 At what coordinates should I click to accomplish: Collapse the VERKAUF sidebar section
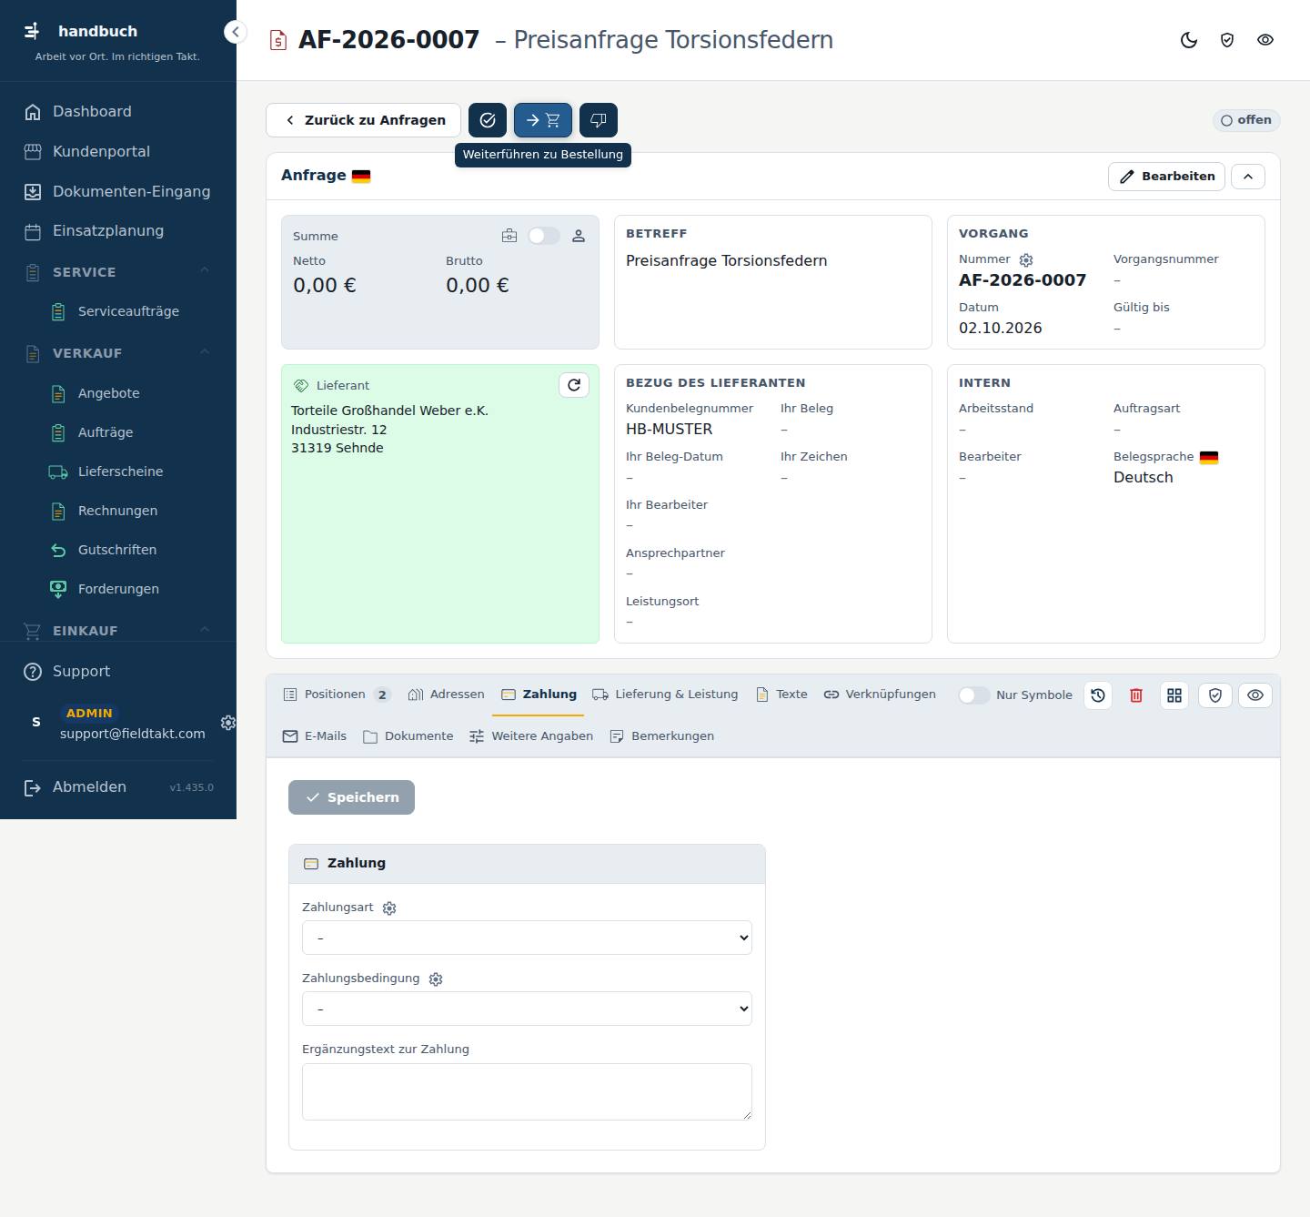click(x=118, y=353)
